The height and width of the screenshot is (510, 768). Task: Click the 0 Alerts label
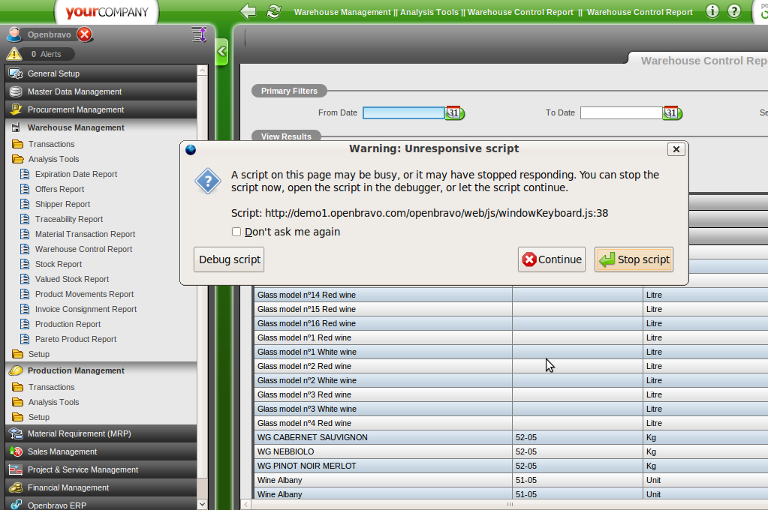(x=47, y=54)
